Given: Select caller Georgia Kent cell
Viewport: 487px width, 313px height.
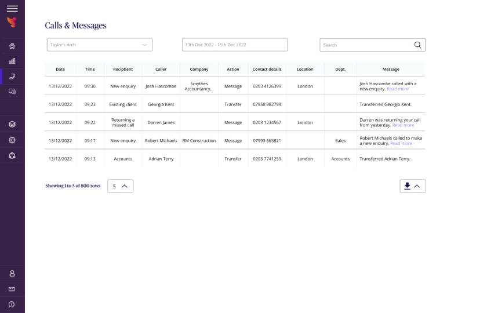Looking at the screenshot, I should click(x=161, y=104).
